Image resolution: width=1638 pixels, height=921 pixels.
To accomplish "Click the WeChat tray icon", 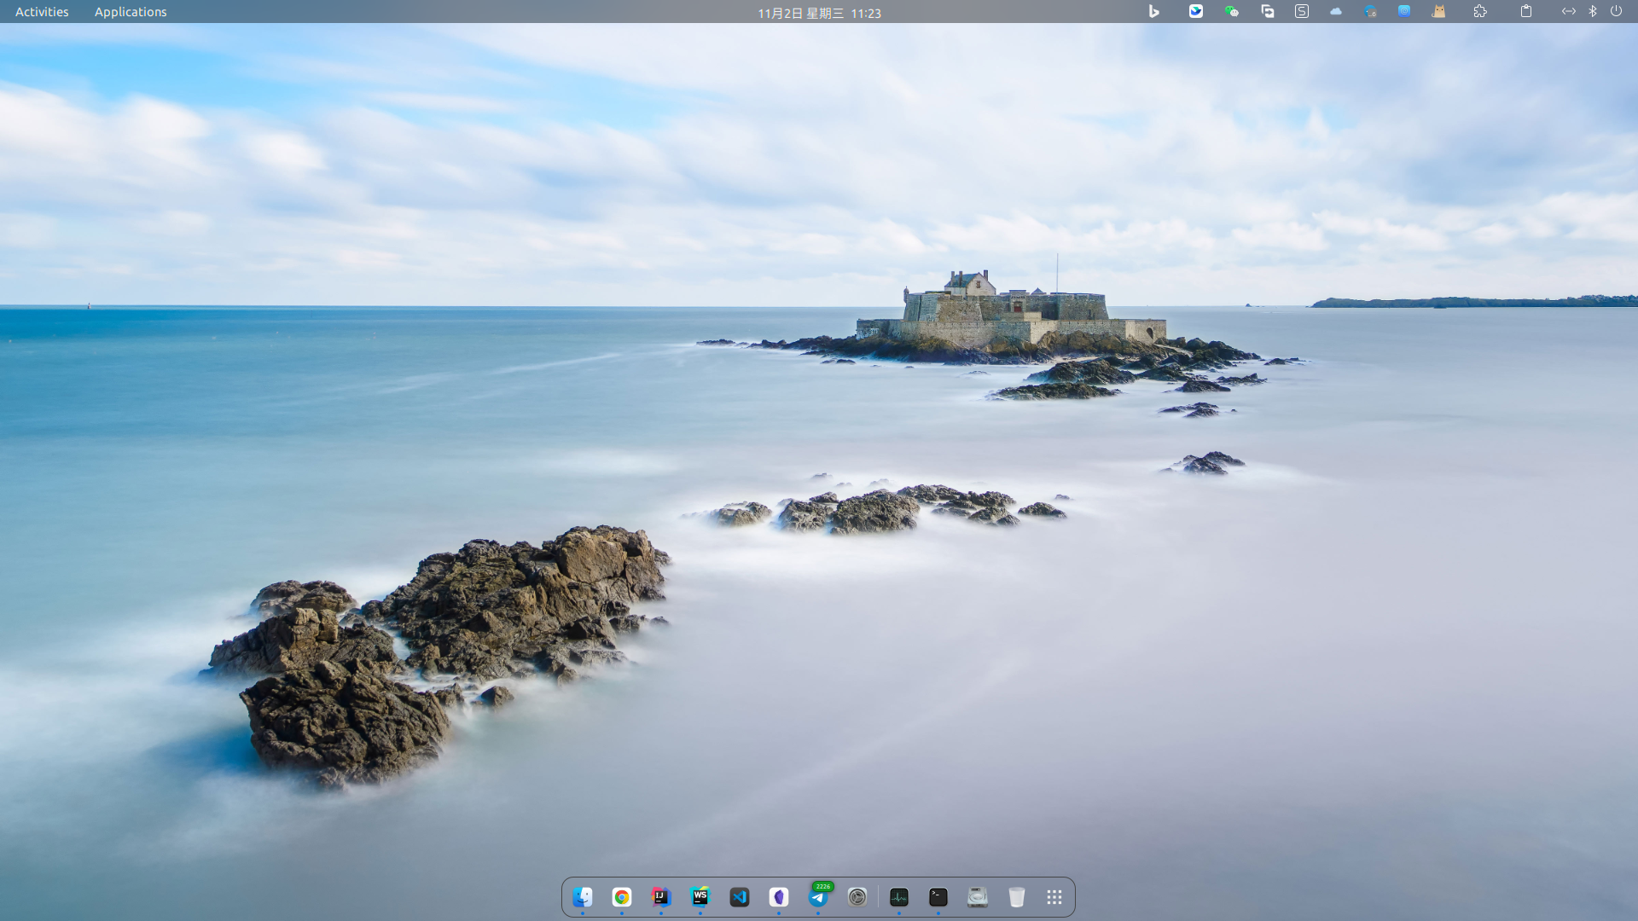I will coord(1231,11).
